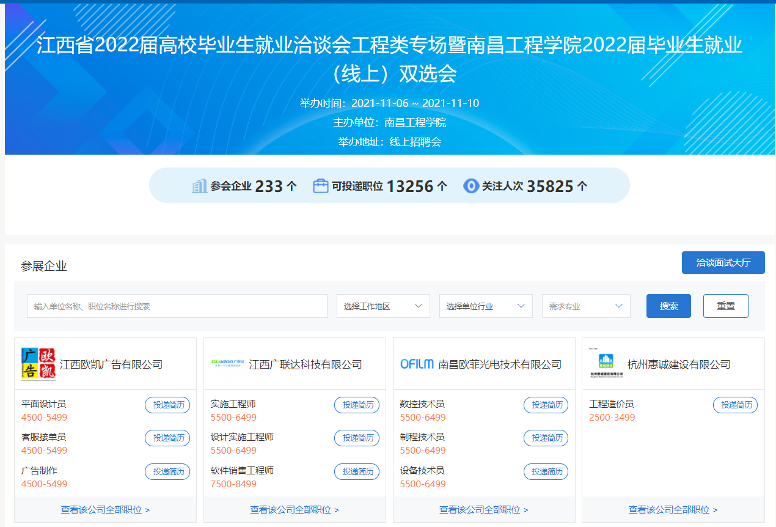
Task: Click the 搜索 button
Action: coord(668,306)
